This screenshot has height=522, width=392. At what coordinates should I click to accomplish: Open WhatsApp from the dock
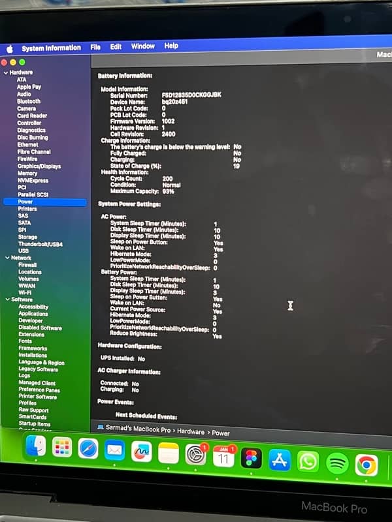pyautogui.click(x=307, y=461)
